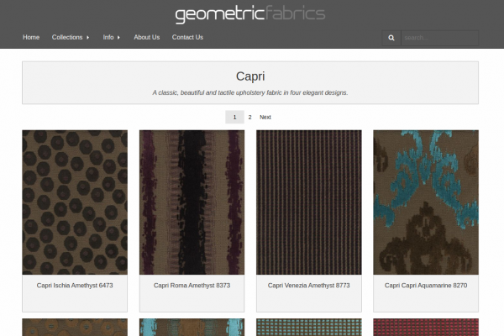Open Capri Roma Amethyst striped fabric image
The image size is (504, 336).
point(192,202)
